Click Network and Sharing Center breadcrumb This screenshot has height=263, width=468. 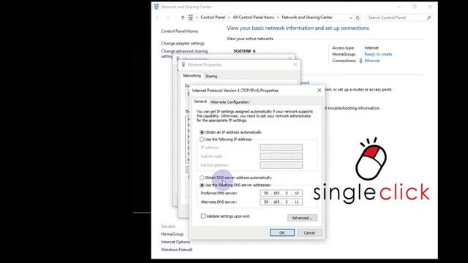coord(307,18)
